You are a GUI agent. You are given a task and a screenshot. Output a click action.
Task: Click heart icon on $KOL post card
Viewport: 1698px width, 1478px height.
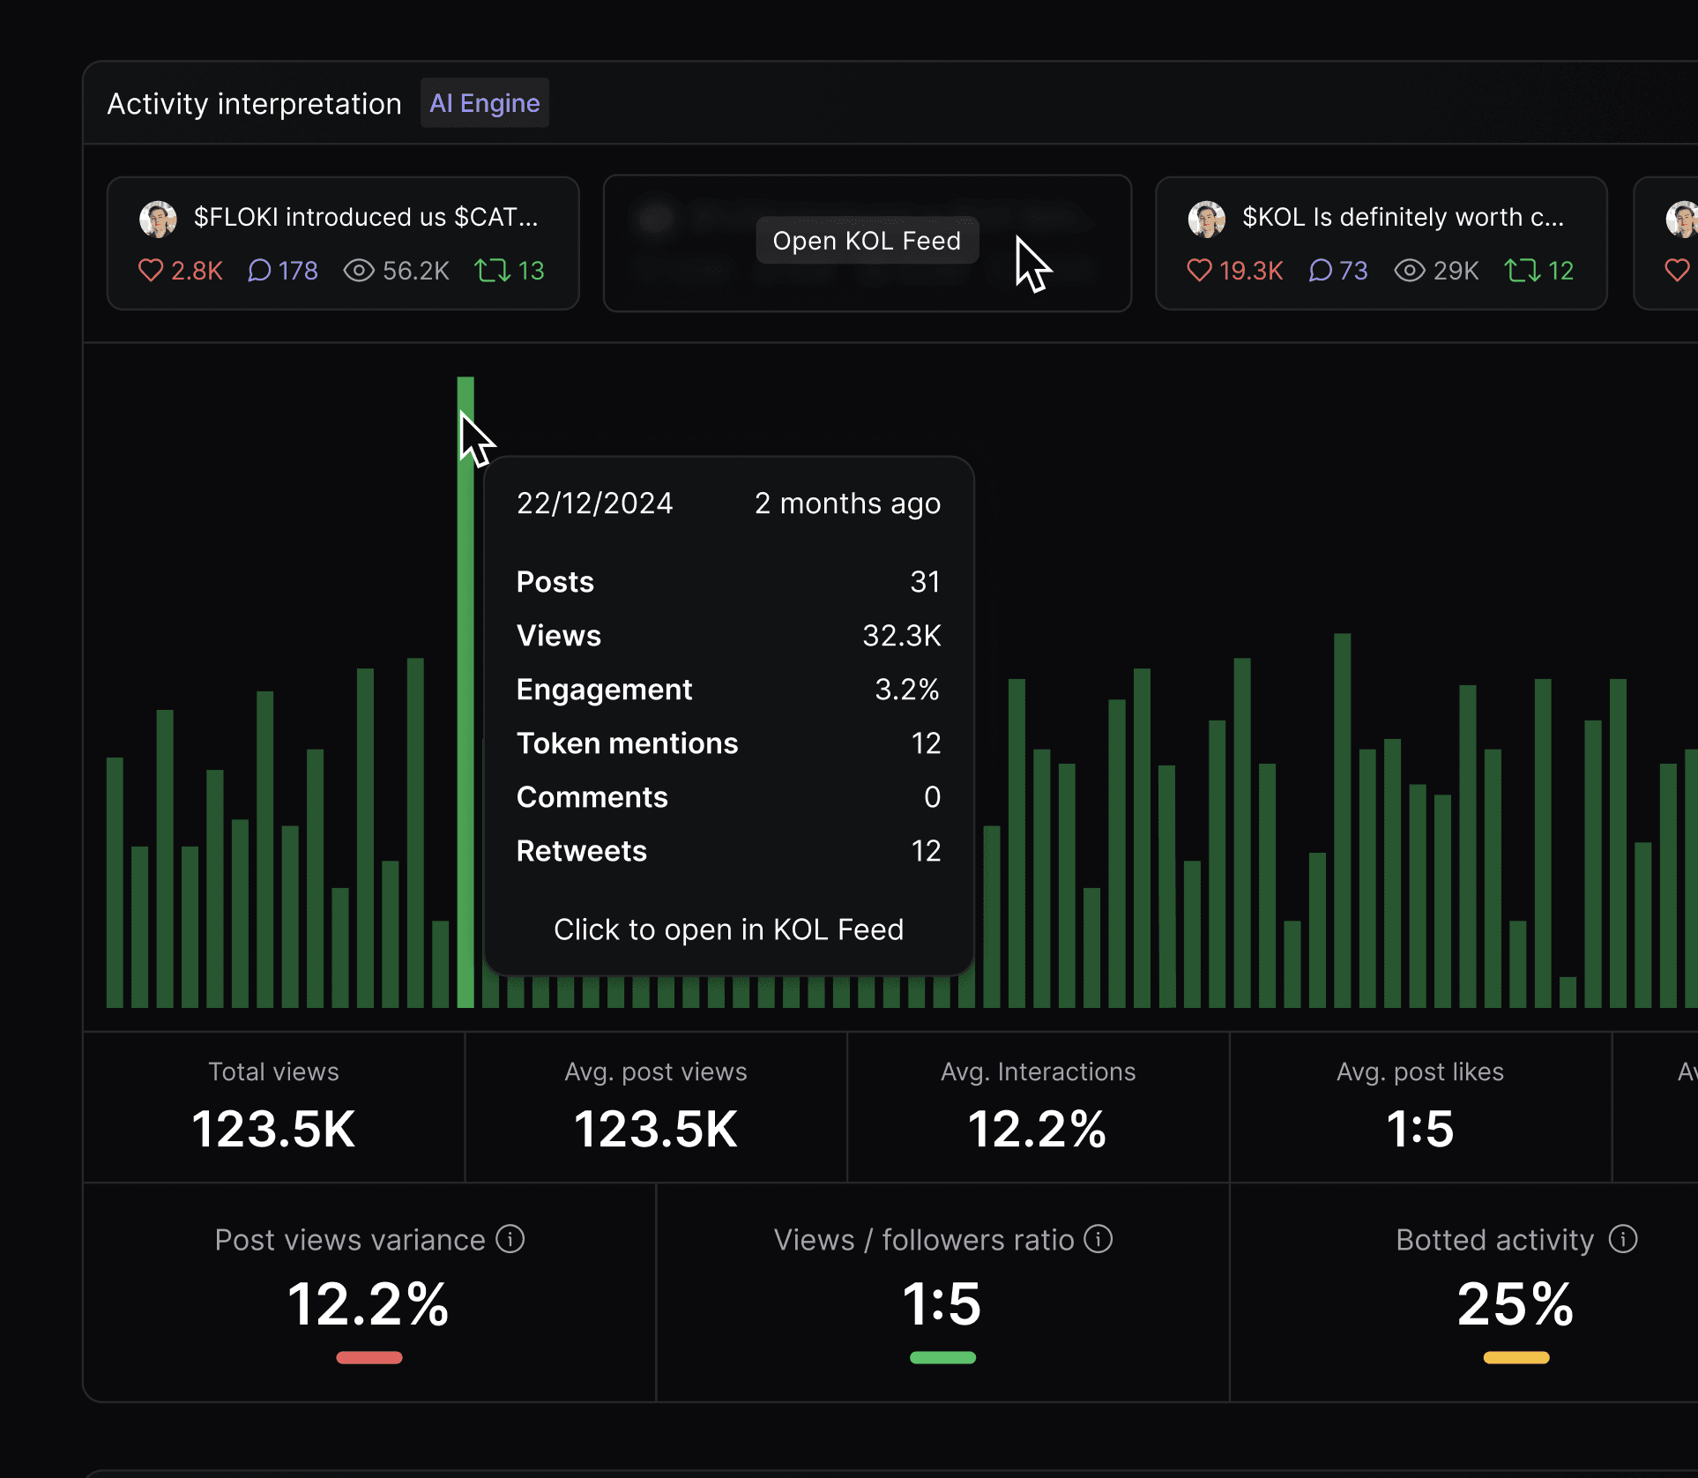tap(1199, 270)
